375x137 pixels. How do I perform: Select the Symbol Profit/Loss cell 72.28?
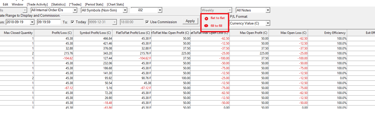(93, 93)
